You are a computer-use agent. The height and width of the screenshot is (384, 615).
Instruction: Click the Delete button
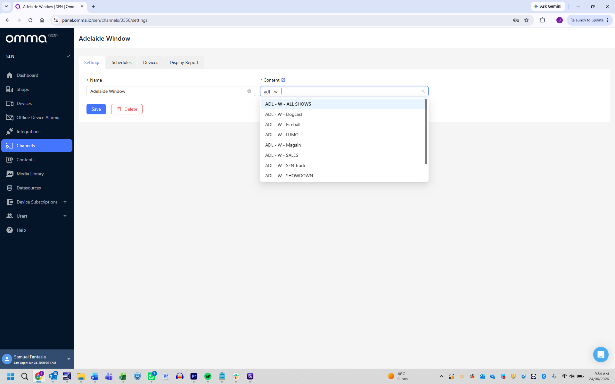tap(127, 109)
